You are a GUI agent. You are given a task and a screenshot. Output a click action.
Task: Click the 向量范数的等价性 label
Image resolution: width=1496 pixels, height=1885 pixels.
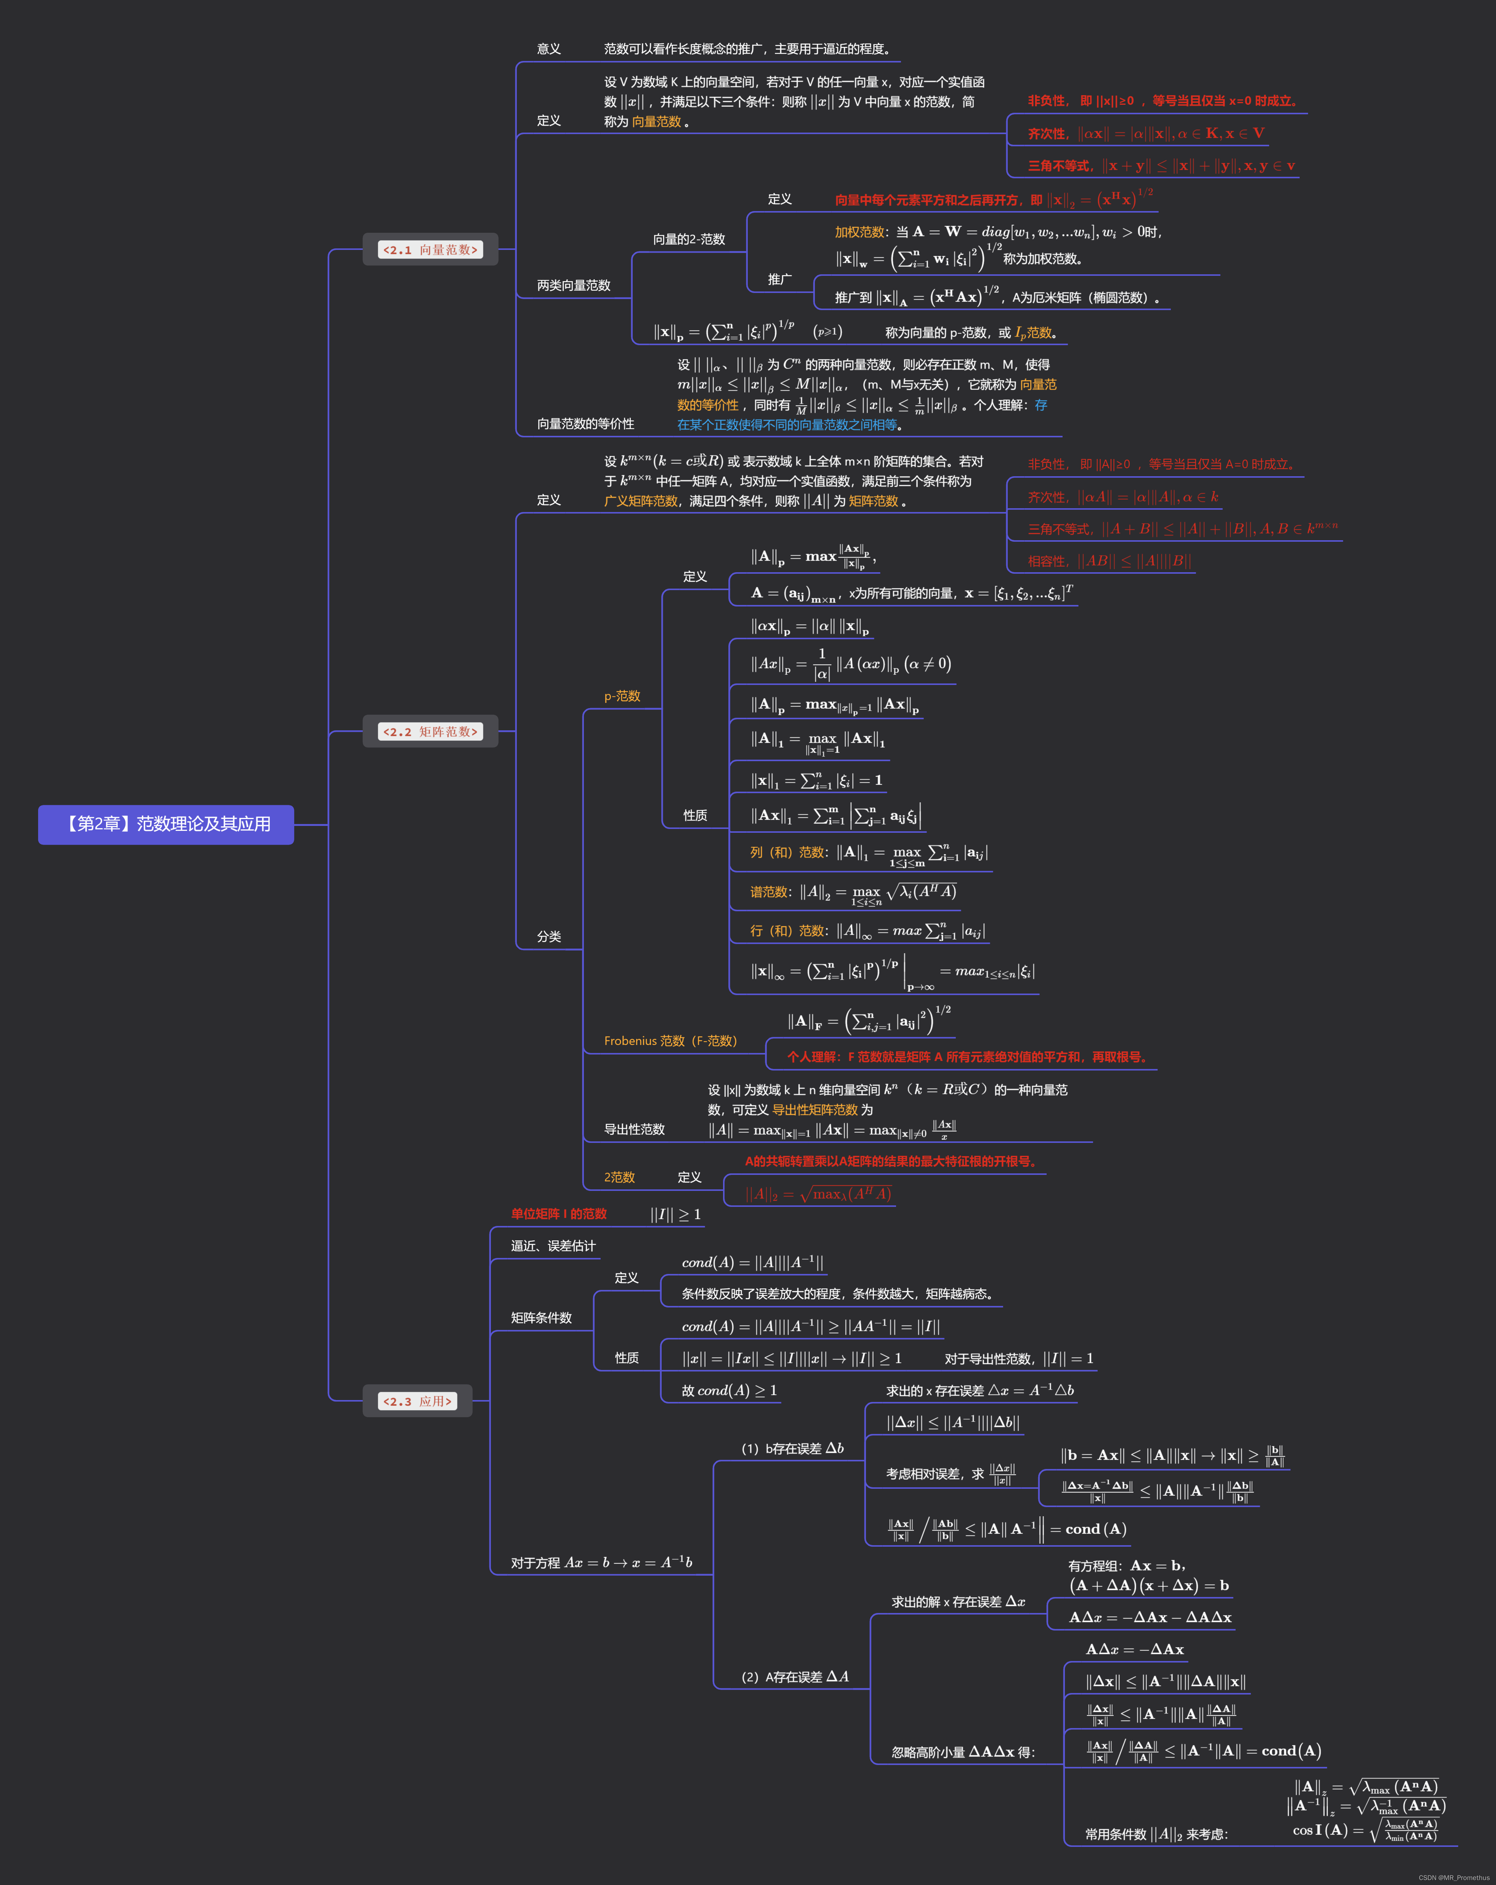coord(585,424)
